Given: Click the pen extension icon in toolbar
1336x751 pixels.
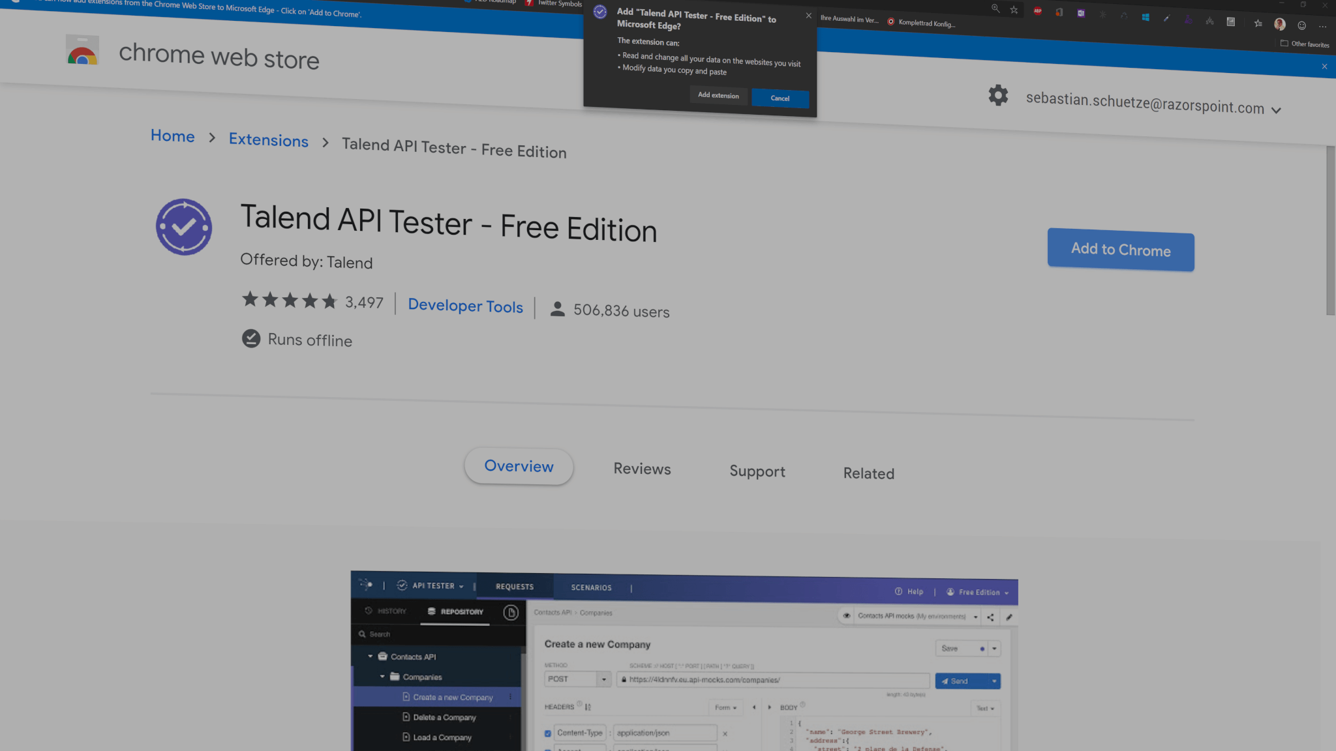Looking at the screenshot, I should [1166, 19].
